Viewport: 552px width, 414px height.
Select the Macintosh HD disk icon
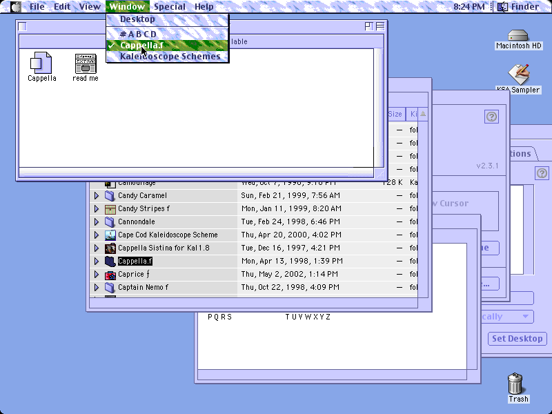[x=518, y=35]
